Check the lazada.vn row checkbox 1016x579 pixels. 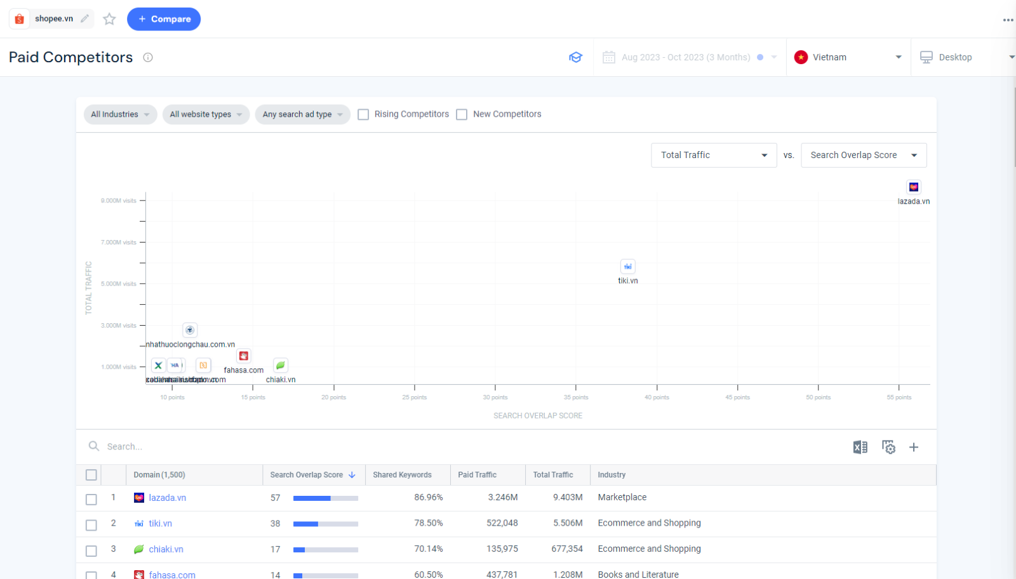(91, 499)
